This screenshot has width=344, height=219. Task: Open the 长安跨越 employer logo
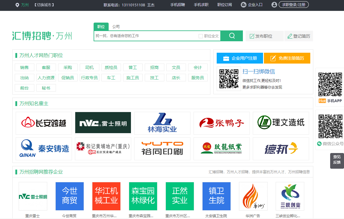pyautogui.click(x=44, y=123)
